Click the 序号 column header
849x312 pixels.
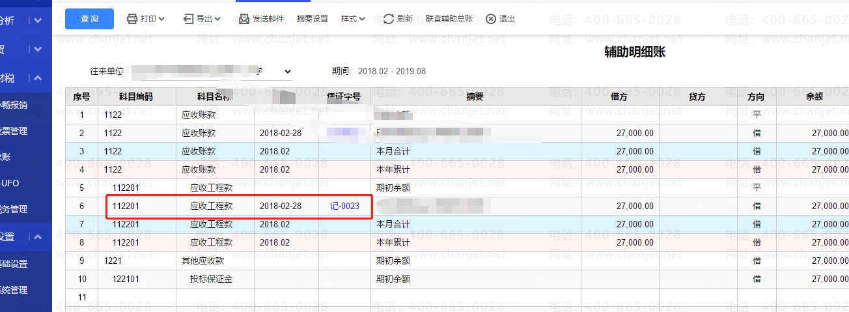pos(81,96)
